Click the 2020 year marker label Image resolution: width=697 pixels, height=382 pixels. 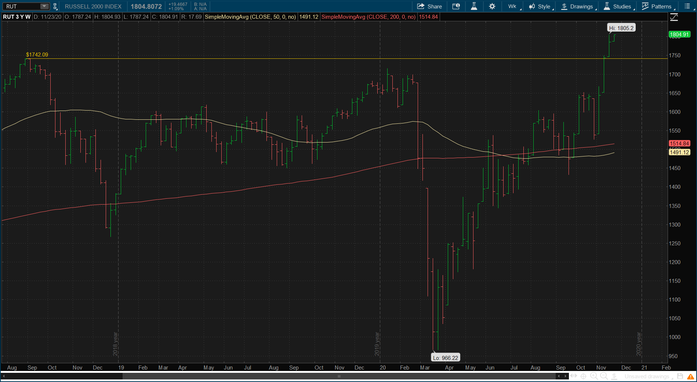(x=639, y=344)
